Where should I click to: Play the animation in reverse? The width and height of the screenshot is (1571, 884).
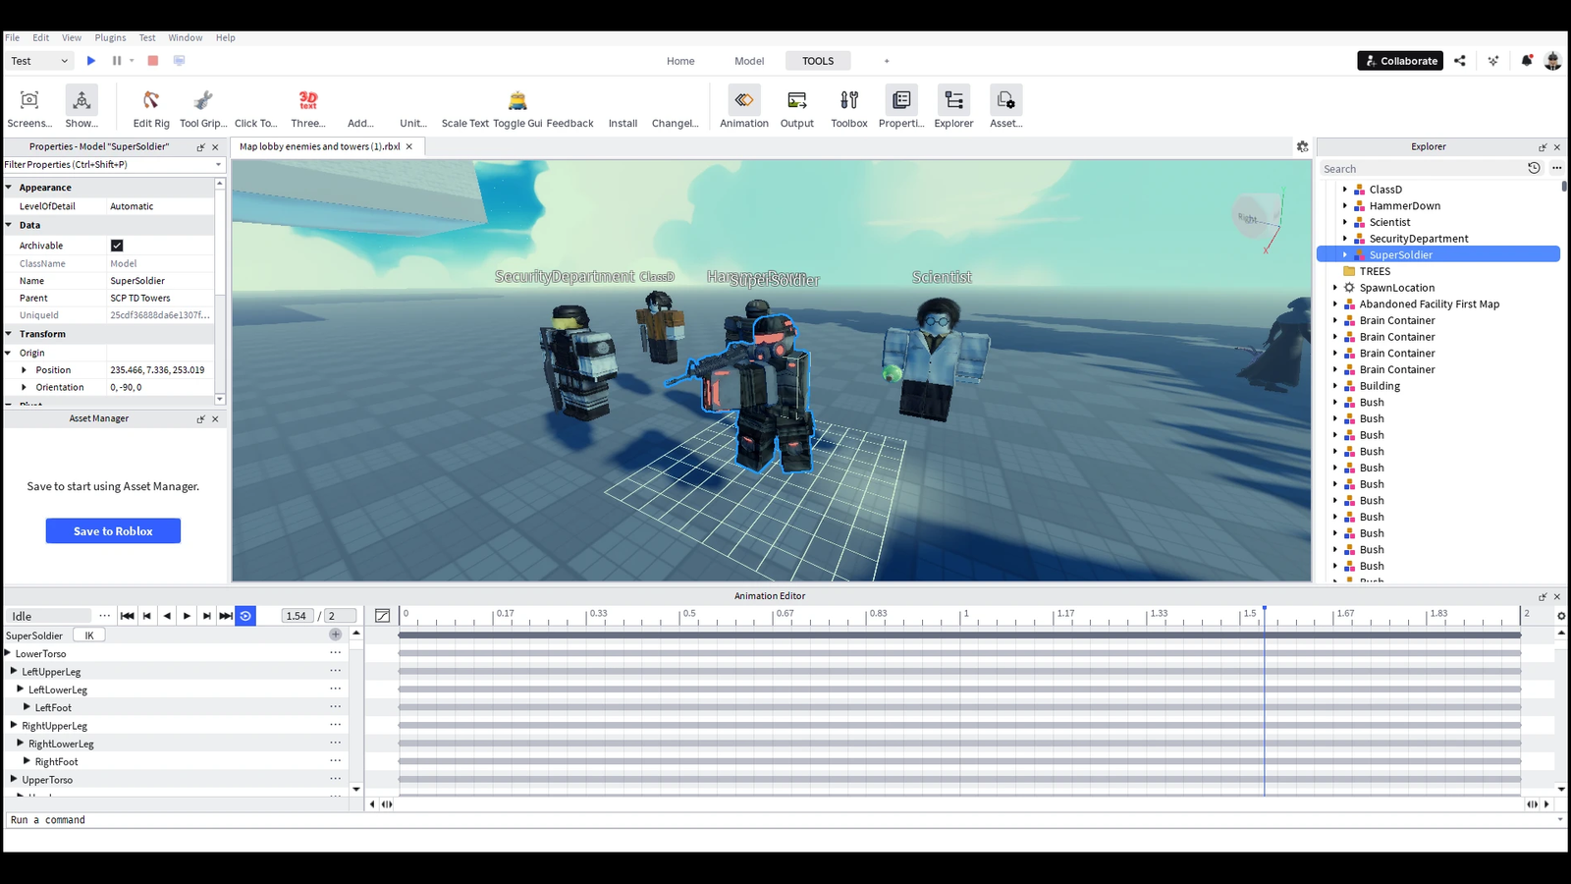coord(167,616)
